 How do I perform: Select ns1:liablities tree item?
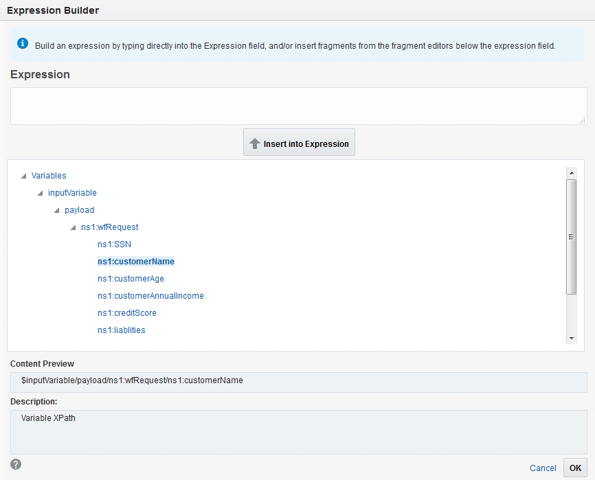[x=121, y=330]
